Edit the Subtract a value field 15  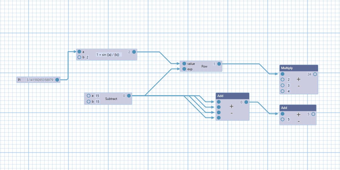pos(97,96)
